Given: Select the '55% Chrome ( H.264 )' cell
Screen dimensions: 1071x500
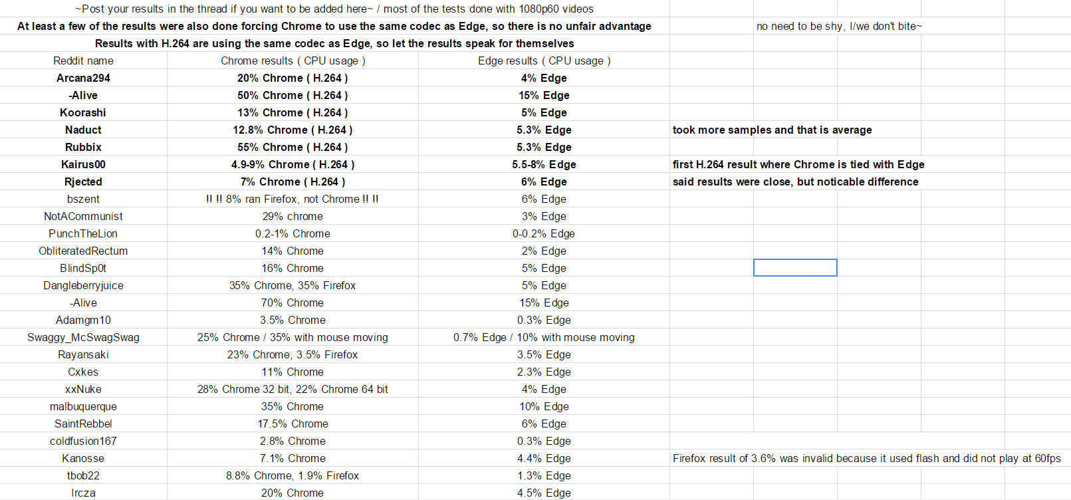Looking at the screenshot, I should point(293,147).
